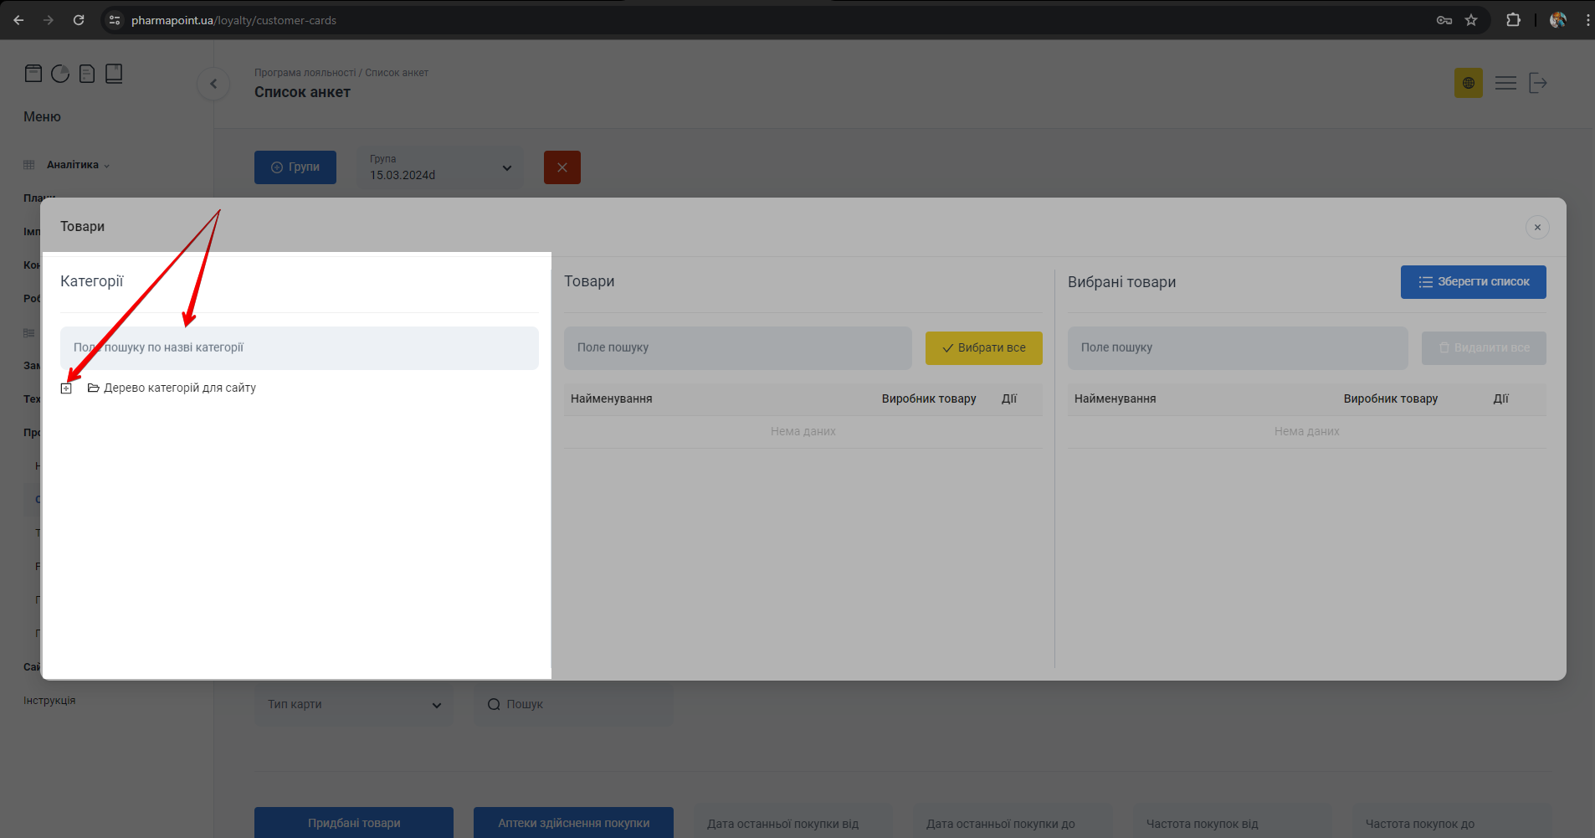1595x838 pixels.
Task: Expand the category tree plus box
Action: point(66,388)
